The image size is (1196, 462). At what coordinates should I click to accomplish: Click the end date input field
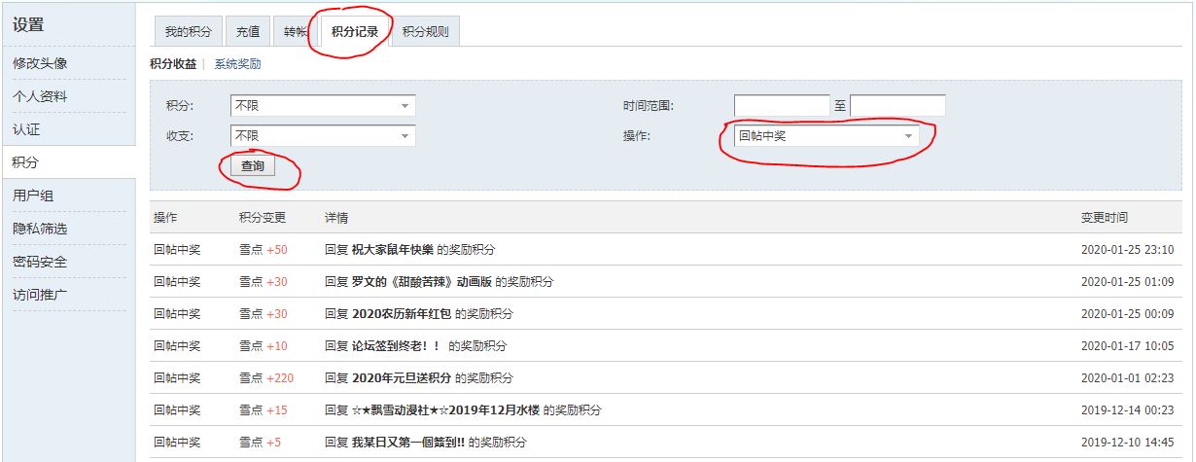click(x=897, y=105)
